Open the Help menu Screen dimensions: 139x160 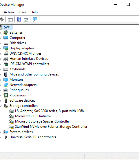(34, 12)
